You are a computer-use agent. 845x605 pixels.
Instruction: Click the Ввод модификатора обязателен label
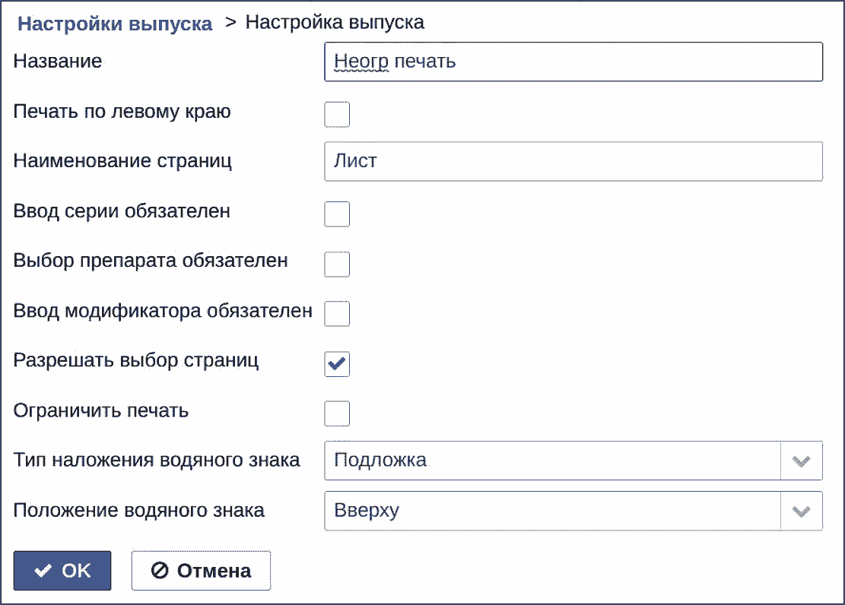[x=163, y=311]
